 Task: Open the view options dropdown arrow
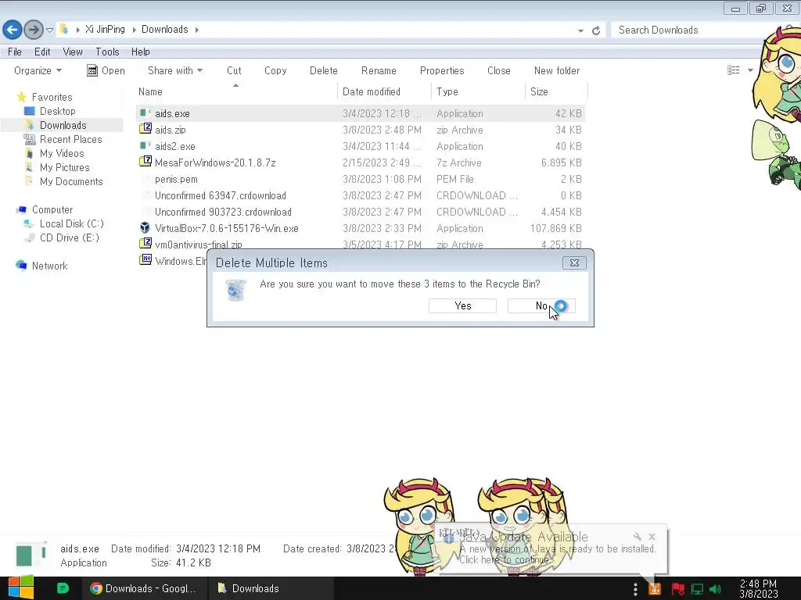tap(750, 70)
